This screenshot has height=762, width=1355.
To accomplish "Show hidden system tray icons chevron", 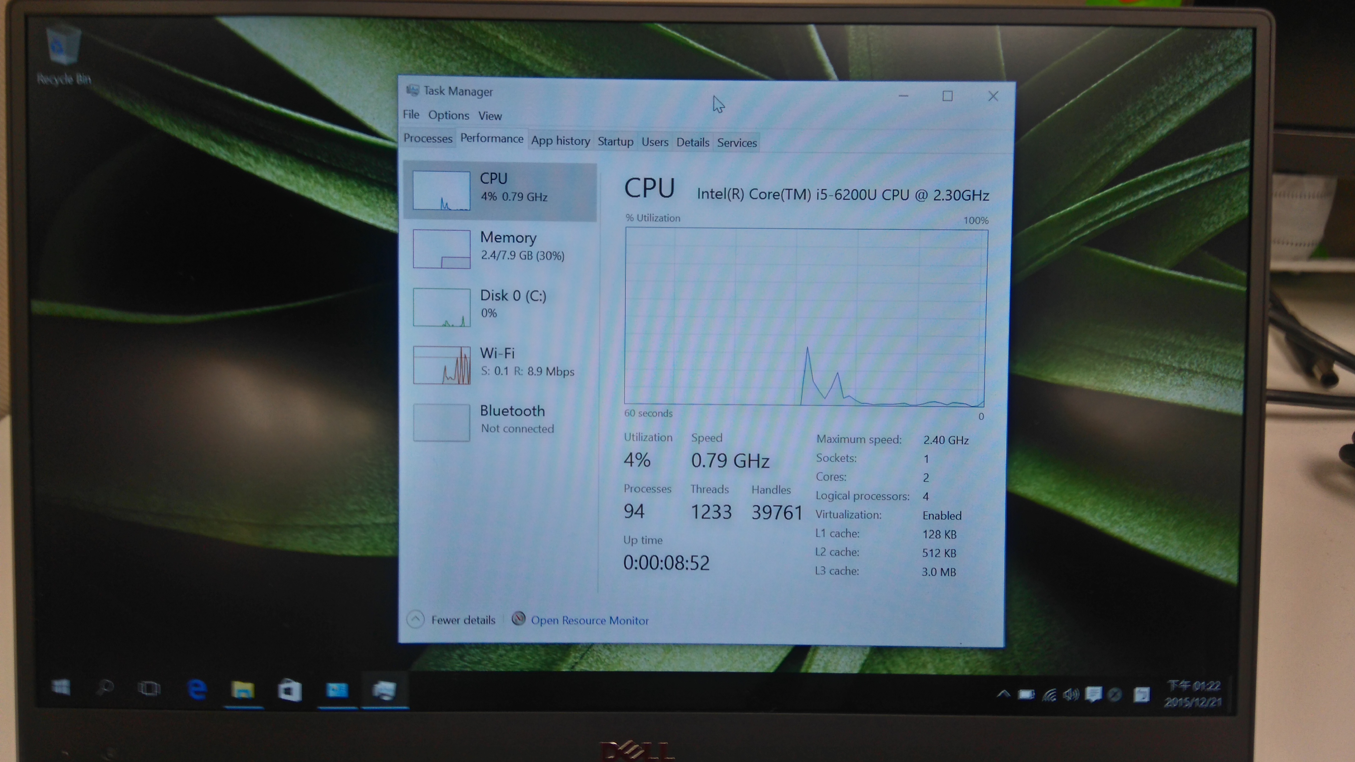I will point(1003,694).
